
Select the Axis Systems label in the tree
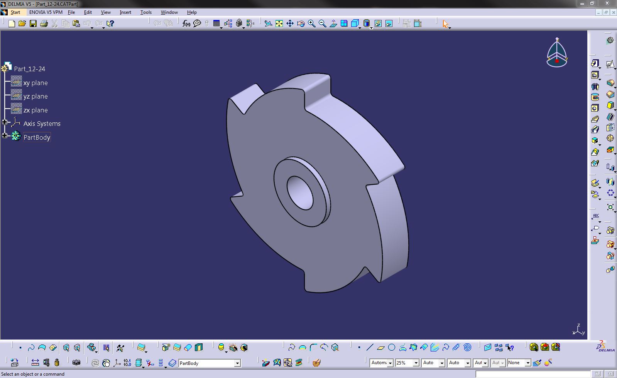[42, 124]
